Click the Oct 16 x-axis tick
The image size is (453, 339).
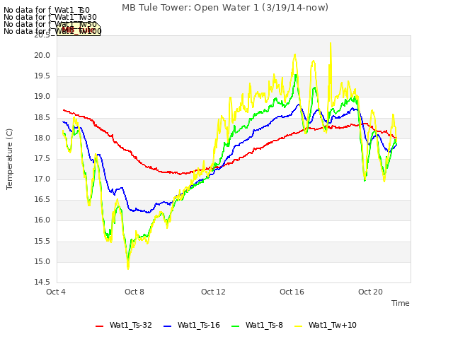tap(292, 292)
